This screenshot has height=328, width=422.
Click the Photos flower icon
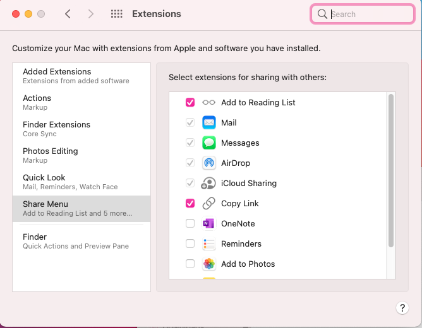point(209,264)
